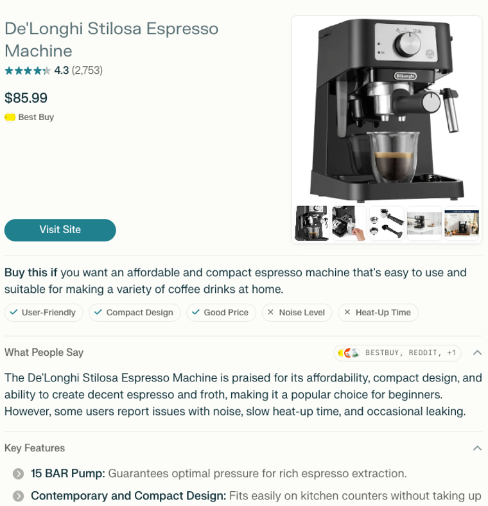
Task: Select the Good Price tag
Action: [221, 312]
